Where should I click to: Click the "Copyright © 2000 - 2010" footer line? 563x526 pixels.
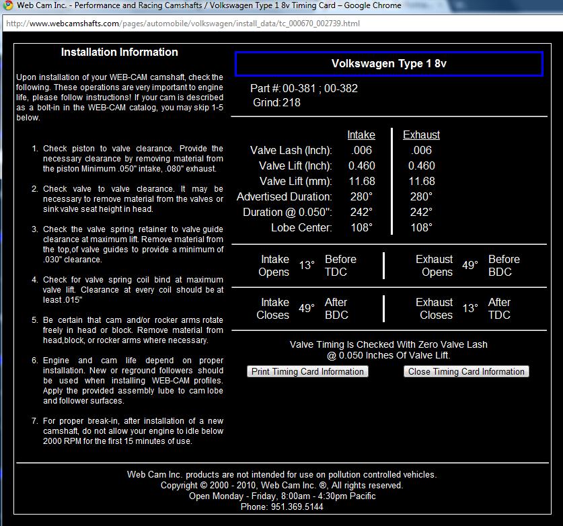click(282, 486)
